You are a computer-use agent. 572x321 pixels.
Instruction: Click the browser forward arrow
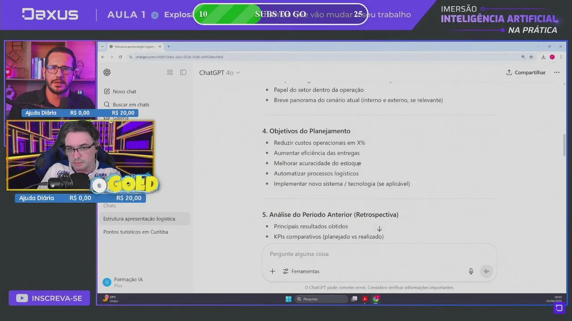tap(111, 57)
